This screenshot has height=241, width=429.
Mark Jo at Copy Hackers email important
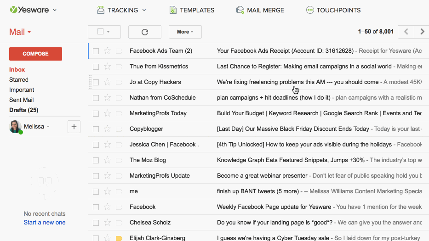coord(119,82)
